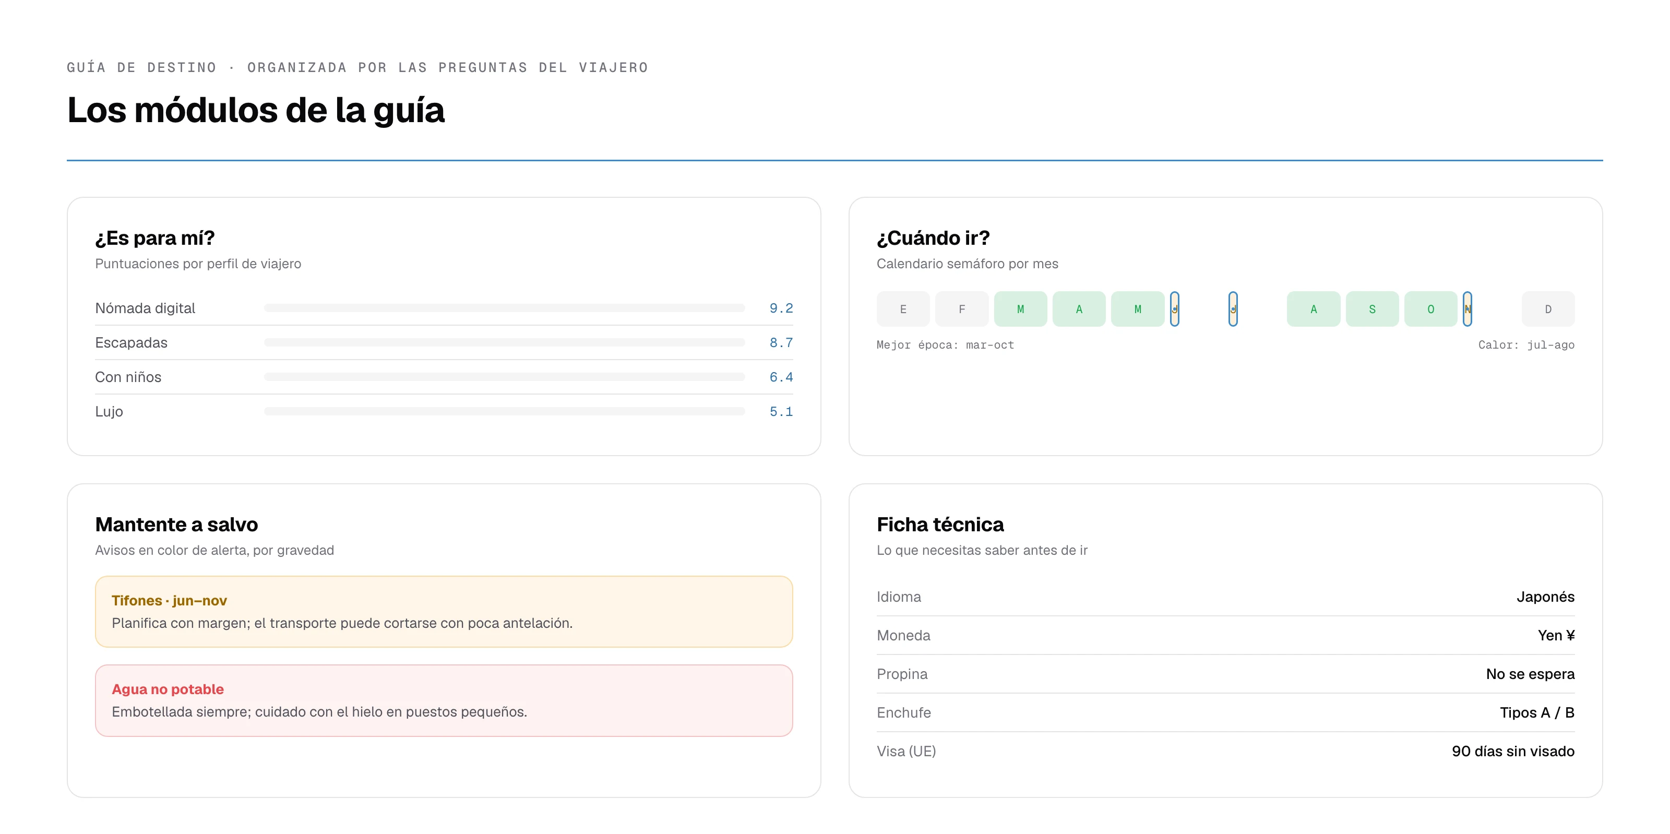Click the Ficha técnica module heading
Viewport: 1670px width, 834px height.
[x=940, y=524]
